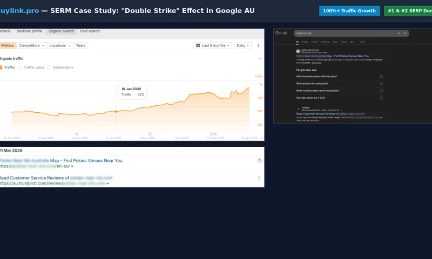
Task: Click the Google update marker near 3 Feb 2026
Action: tap(150, 134)
